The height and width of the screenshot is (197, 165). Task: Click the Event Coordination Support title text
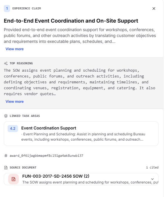tap(49, 128)
